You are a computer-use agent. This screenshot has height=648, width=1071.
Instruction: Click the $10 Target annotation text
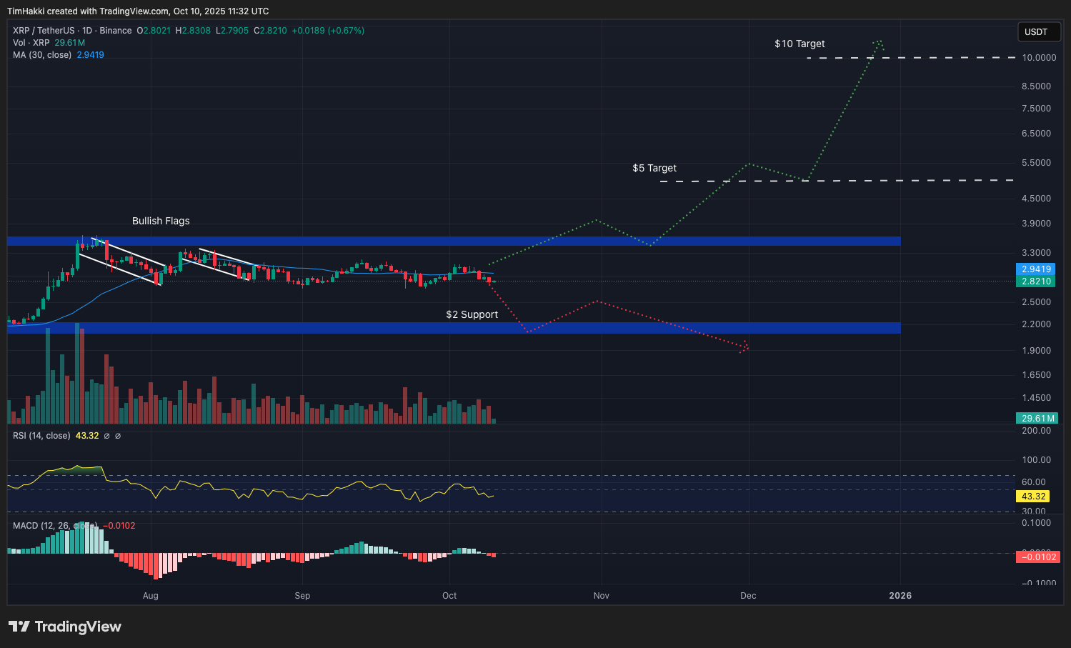tap(799, 44)
